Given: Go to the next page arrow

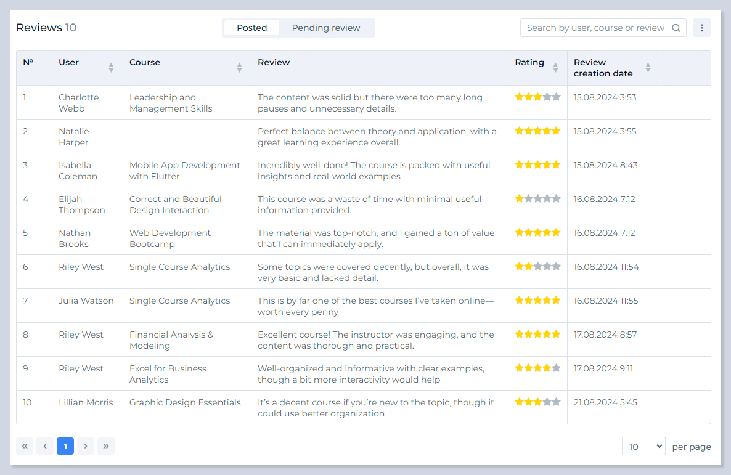Looking at the screenshot, I should tap(86, 446).
